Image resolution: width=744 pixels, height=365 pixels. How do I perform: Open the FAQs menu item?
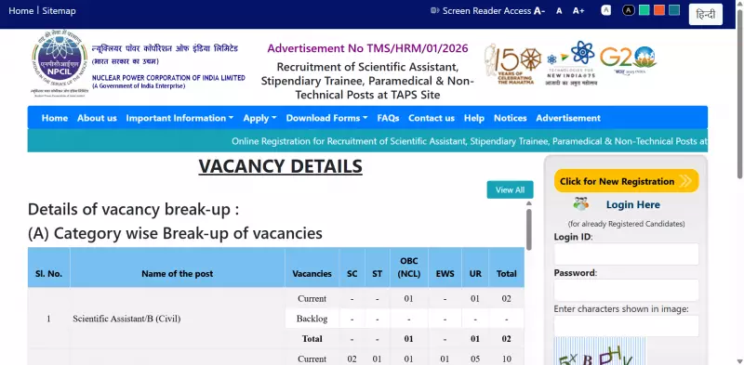[388, 118]
